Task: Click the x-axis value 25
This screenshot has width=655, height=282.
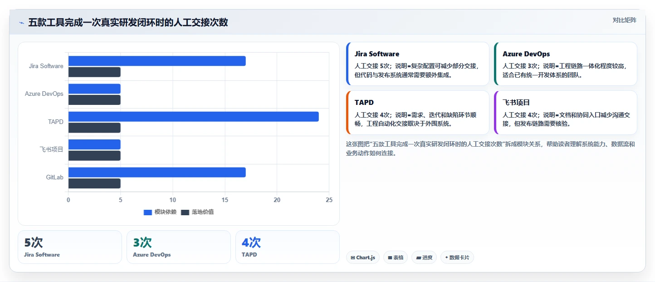Action: (329, 200)
